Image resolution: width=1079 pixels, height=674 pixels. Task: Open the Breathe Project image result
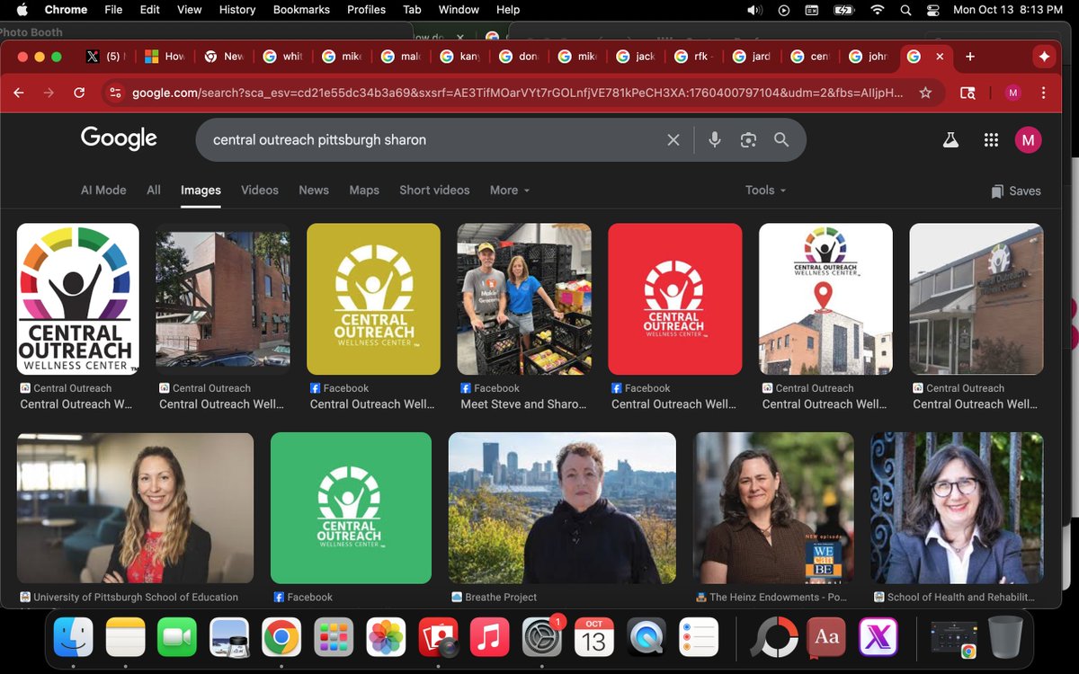click(x=562, y=509)
